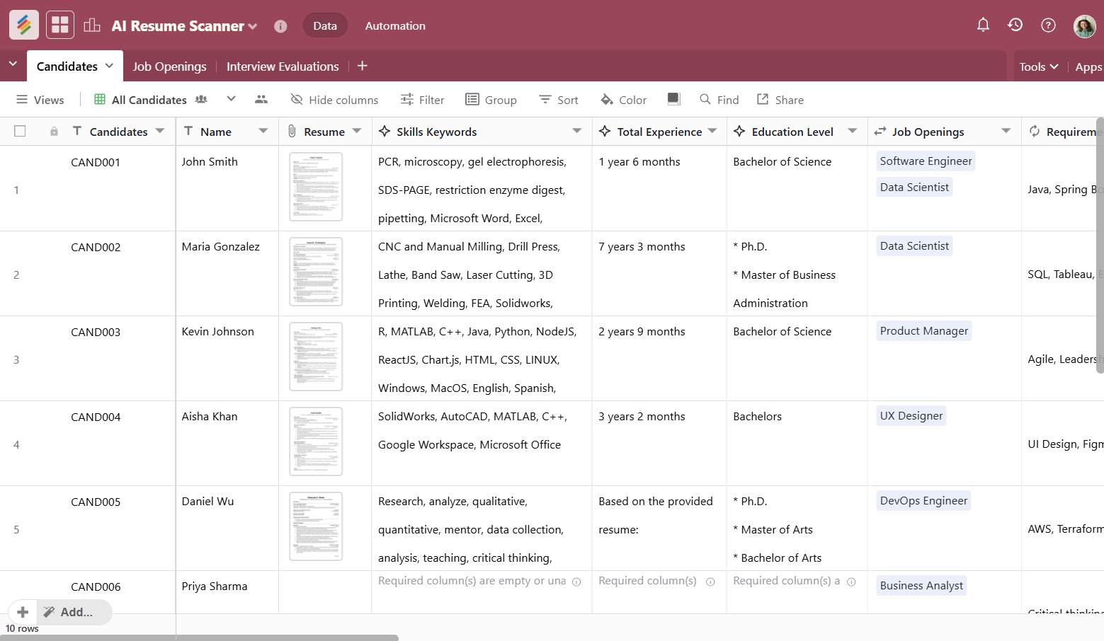
Task: Click the info icon beside AI Resume Scanner
Action: click(280, 25)
